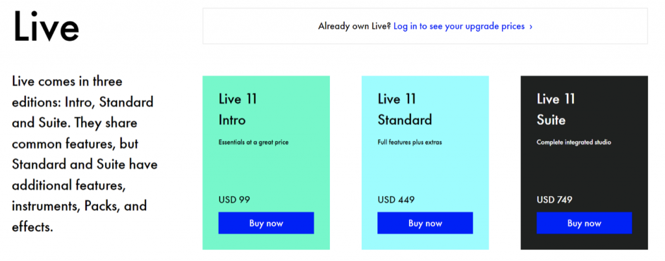
Task: Click the 'Already own Live?' text
Action: (x=354, y=27)
